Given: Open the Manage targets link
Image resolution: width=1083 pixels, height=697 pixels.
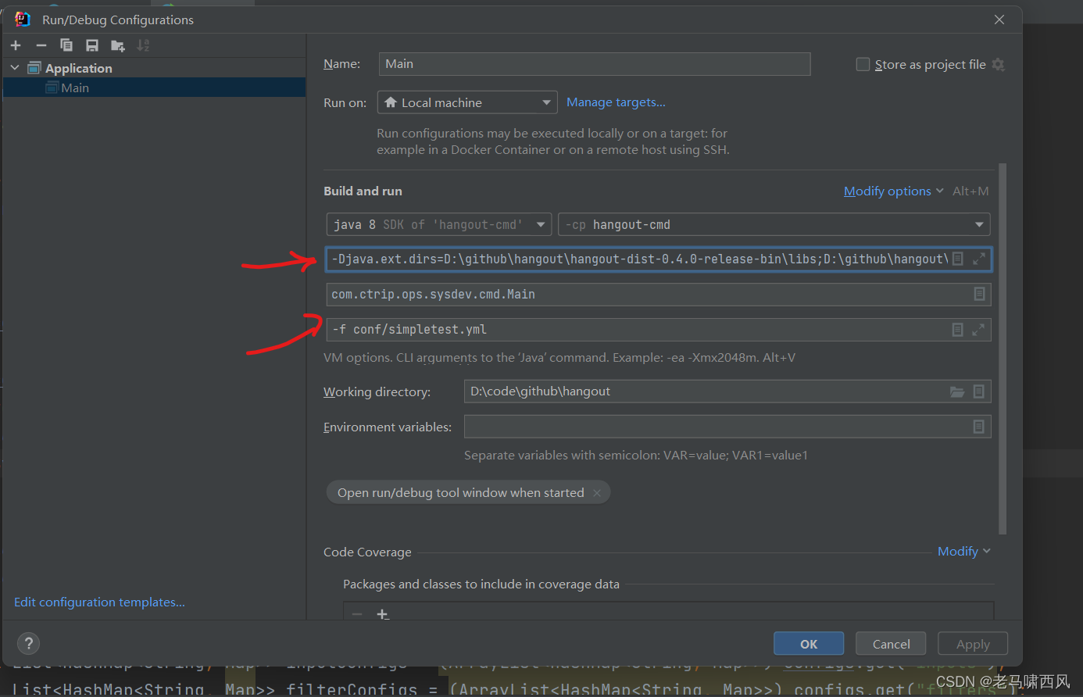Looking at the screenshot, I should tap(616, 102).
